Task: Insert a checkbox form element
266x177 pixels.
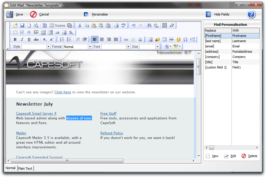Action: coord(22,32)
